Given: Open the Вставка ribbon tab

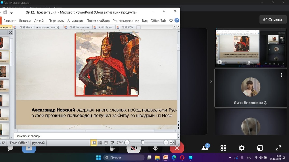Looking at the screenshot, I should tap(25, 21).
